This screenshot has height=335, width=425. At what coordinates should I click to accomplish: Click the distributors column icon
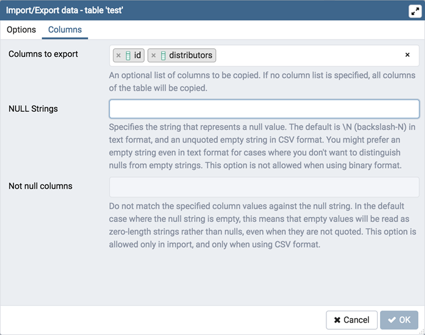point(164,56)
